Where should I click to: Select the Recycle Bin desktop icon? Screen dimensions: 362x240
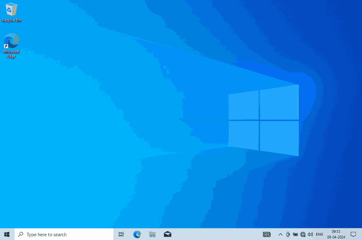click(x=11, y=13)
